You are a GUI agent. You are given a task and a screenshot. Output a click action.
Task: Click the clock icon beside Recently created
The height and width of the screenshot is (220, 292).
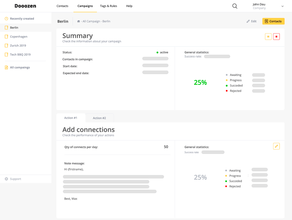pyautogui.click(x=6, y=19)
